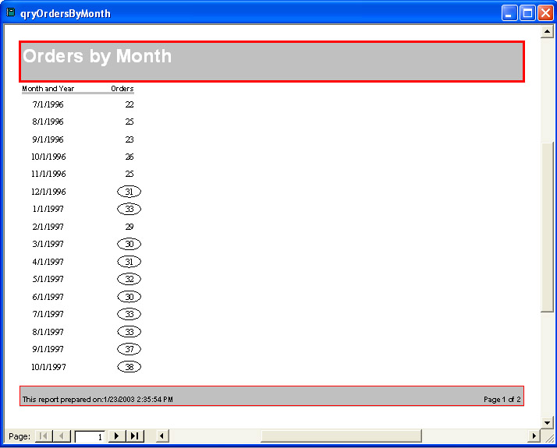557x448 pixels.
Task: Click the 12/1/1996 date entry
Action: pos(48,192)
